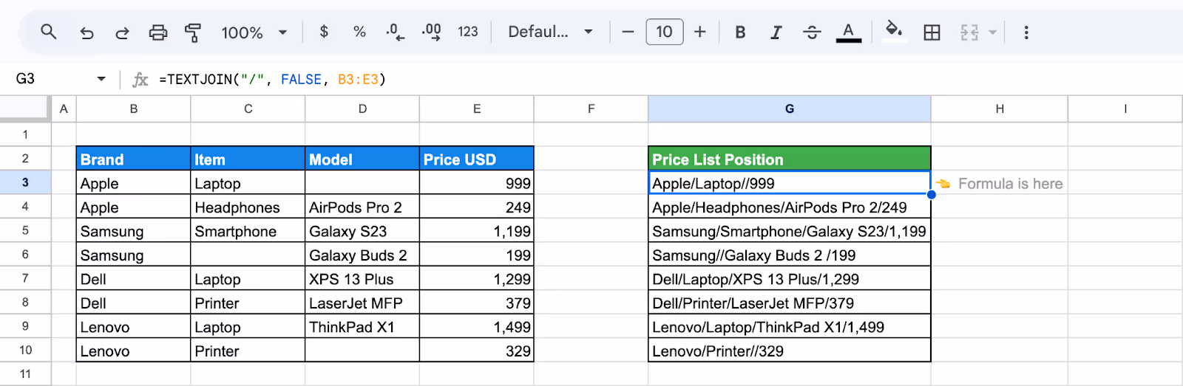Open more number formats 123

click(467, 32)
